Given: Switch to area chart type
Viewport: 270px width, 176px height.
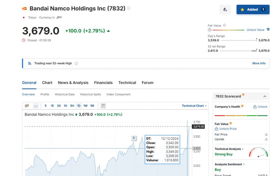Looking at the screenshot, I should 36,106.
